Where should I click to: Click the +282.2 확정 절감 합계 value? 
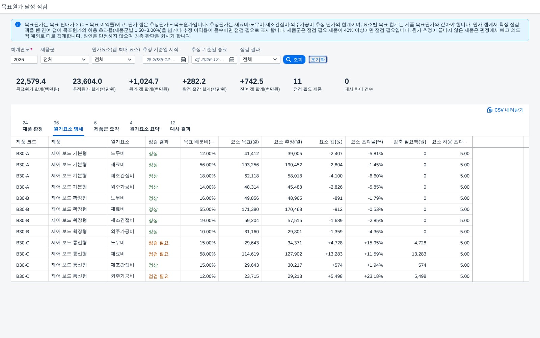(x=194, y=81)
